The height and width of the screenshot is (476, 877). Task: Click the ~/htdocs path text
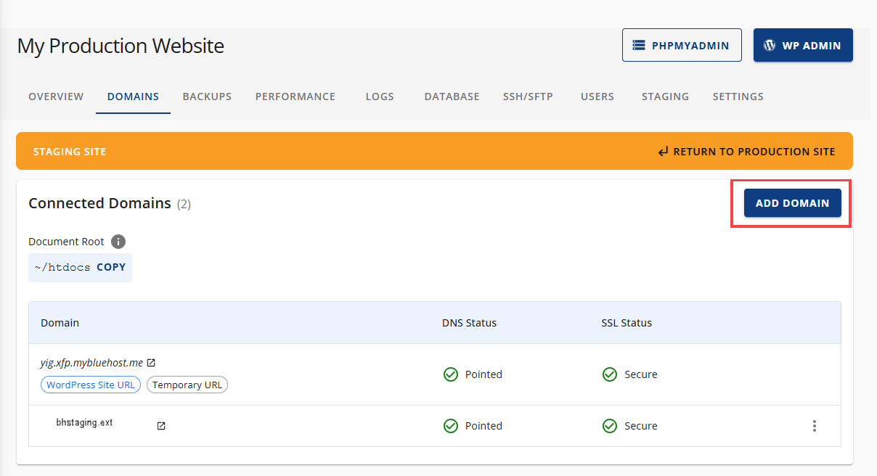point(62,267)
